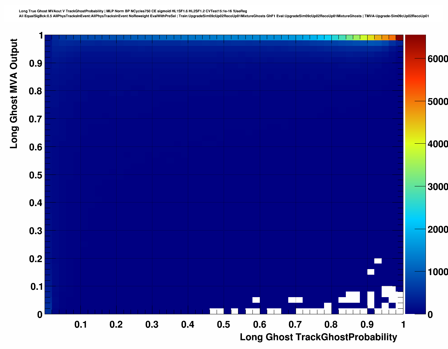Click the 0 label on the color scale
The width and height of the screenshot is (448, 349).
point(430,315)
